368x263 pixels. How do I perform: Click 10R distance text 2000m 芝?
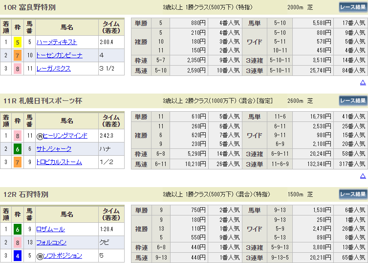[x=300, y=7]
